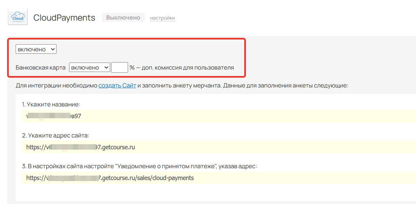Click the Банковская карта label
Screen dimensions: 416x204
[x=41, y=67]
